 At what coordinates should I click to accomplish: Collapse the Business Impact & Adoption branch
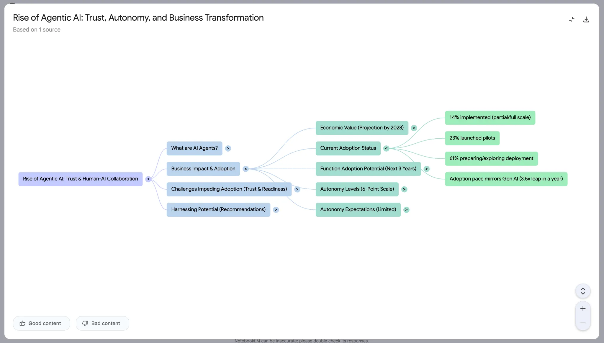245,169
